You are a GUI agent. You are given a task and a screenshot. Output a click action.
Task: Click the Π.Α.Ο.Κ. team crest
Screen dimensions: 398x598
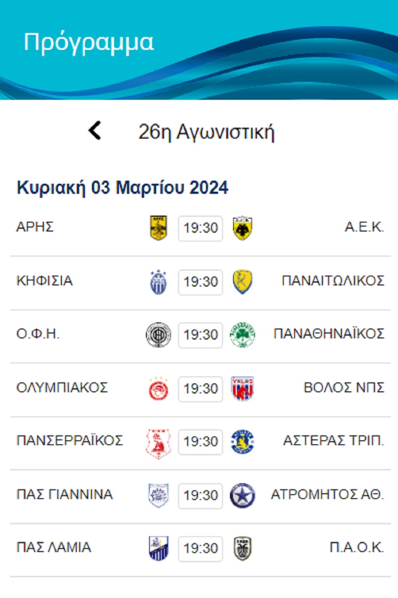(x=242, y=549)
